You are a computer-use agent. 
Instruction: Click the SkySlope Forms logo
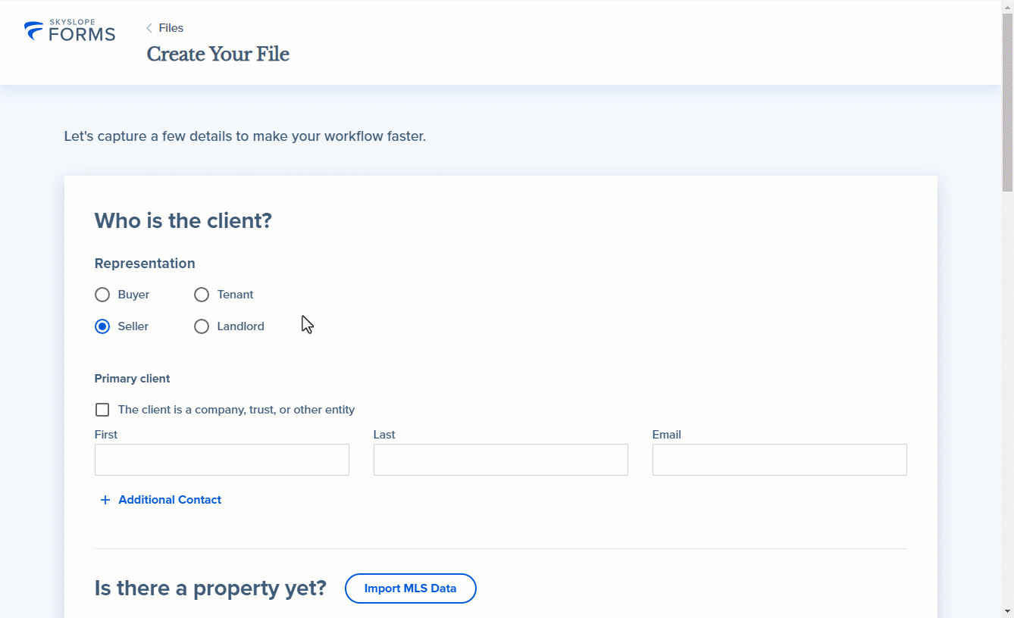coord(70,30)
